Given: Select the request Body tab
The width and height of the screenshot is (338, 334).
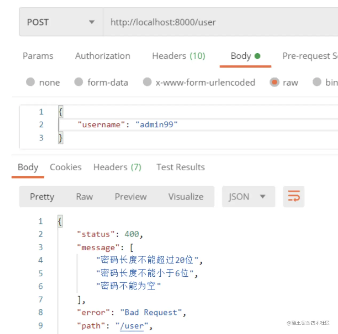Looking at the screenshot, I should click(x=245, y=56).
